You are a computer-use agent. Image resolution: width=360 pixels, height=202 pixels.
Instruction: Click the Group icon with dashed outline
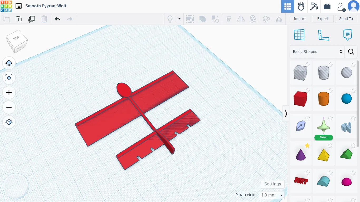click(190, 19)
